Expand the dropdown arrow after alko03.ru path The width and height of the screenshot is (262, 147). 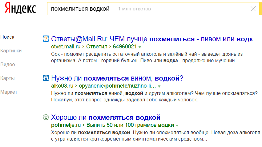point(159,86)
